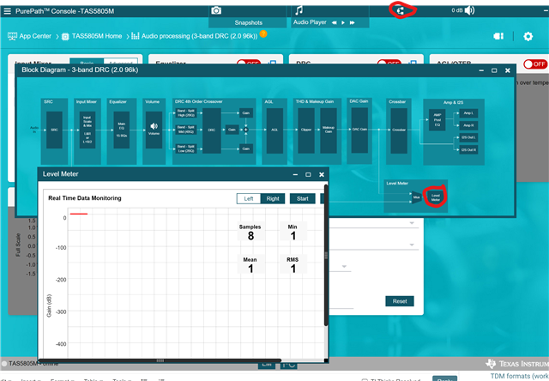
Task: Click the Amp L output block
Action: [468, 113]
